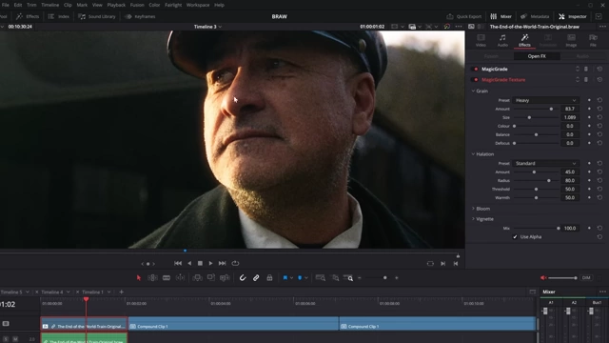Stop playback in the viewer

[200, 263]
